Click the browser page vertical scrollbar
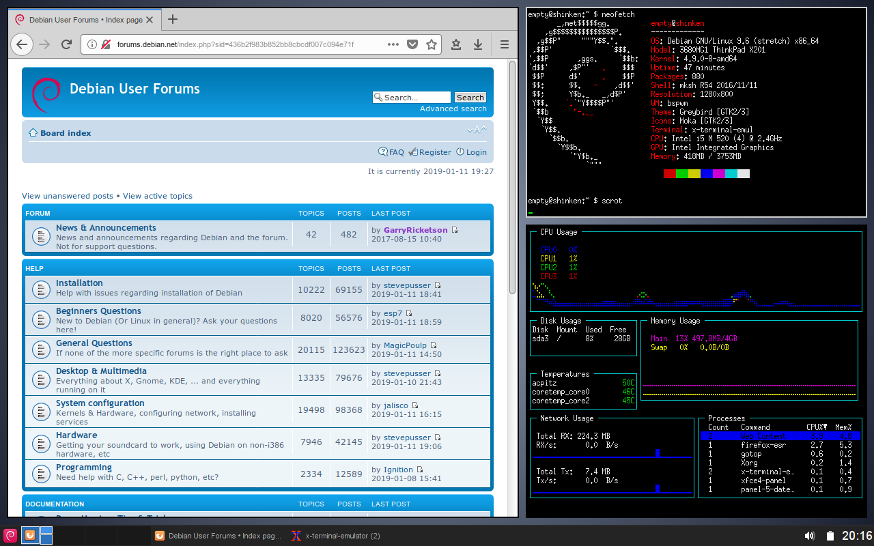Screen dimensions: 874x546 [513, 177]
